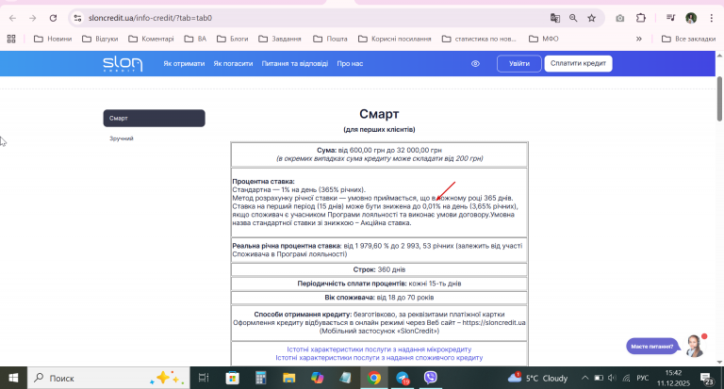Screen dimensions: 724x389
Task: Click the page vertical scrollbar thumb
Action: pyautogui.click(x=719, y=99)
